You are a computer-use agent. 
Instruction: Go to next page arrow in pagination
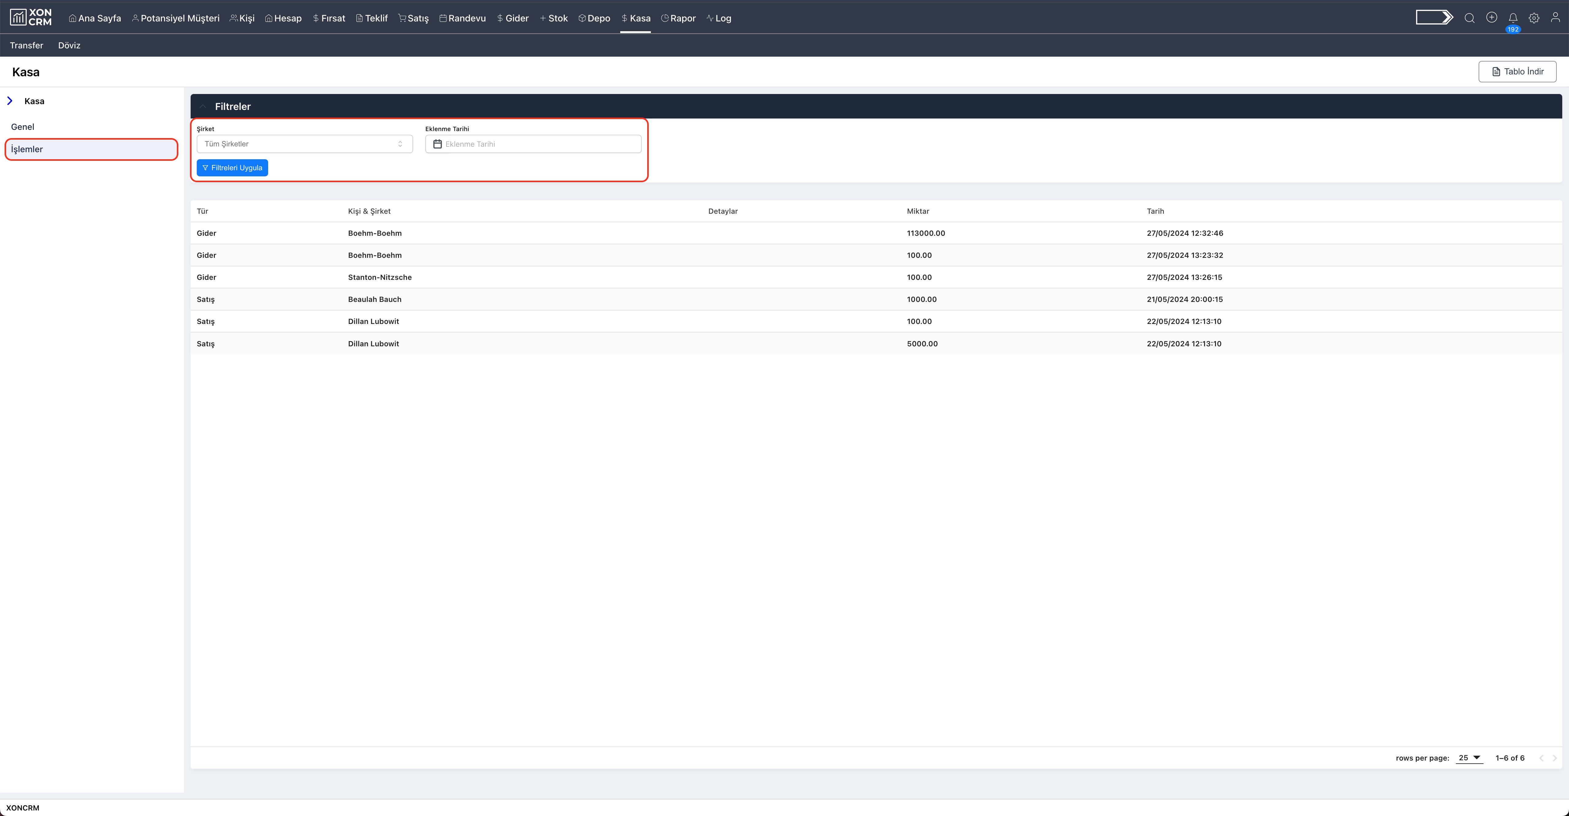(x=1554, y=758)
